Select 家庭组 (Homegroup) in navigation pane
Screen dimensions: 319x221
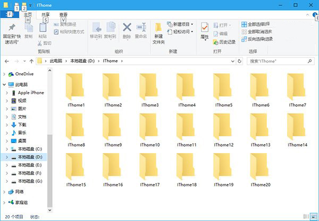21,202
